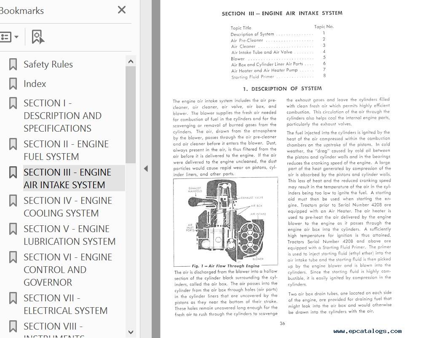Click the 'Topic Title' column heading

(x=241, y=28)
